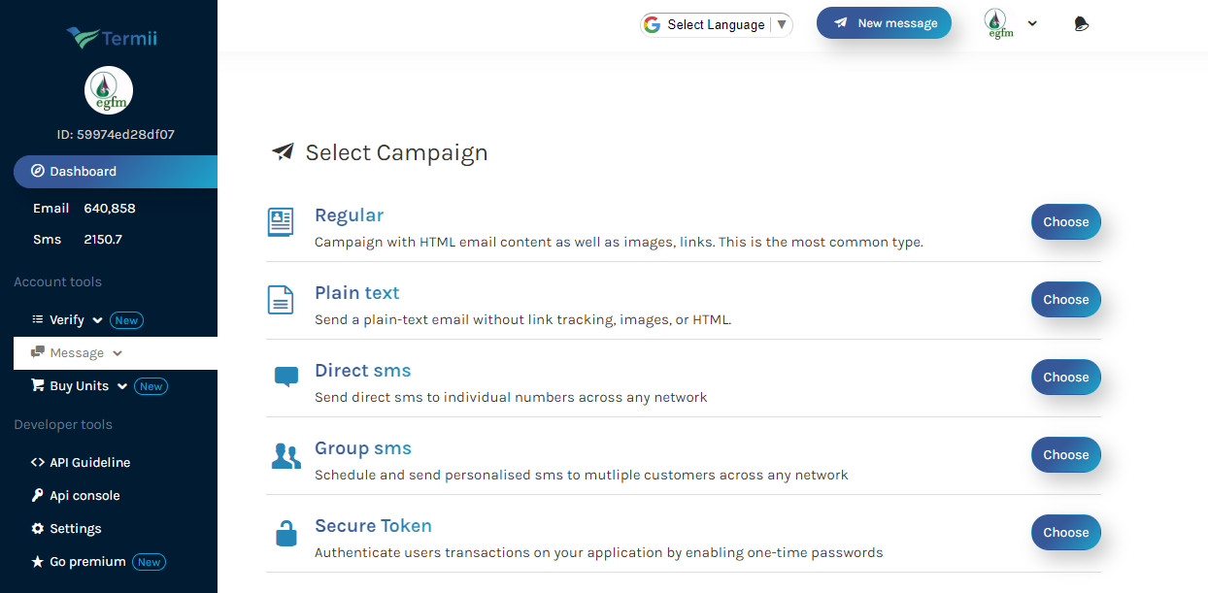Open the API Guideline page

click(89, 463)
